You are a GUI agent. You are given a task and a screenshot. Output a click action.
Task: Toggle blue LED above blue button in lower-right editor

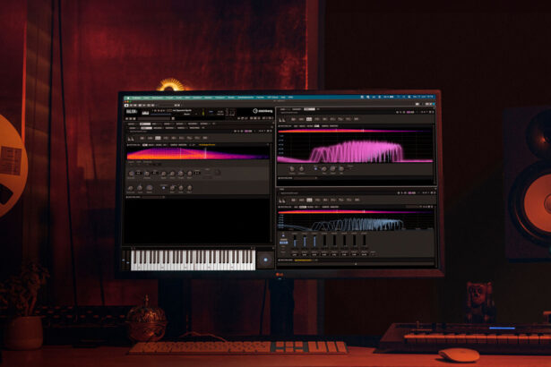click(283, 235)
